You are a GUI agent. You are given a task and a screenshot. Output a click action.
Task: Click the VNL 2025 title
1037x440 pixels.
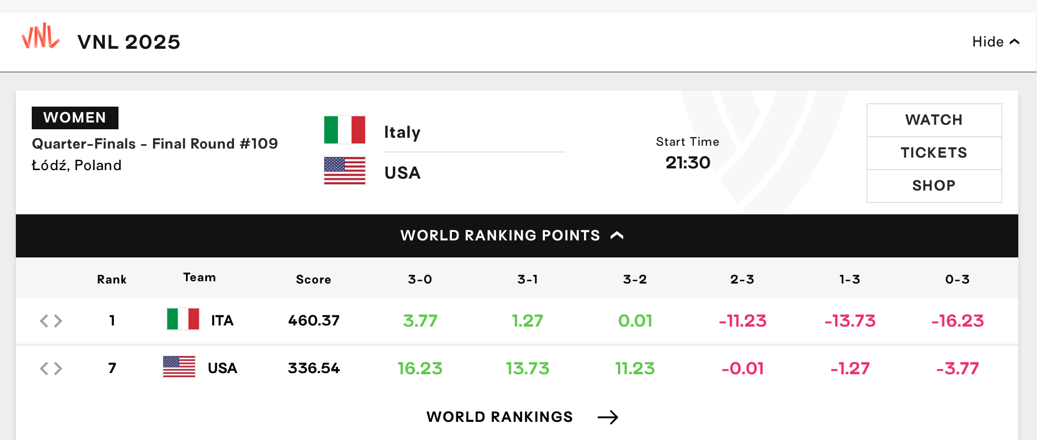pyautogui.click(x=129, y=42)
